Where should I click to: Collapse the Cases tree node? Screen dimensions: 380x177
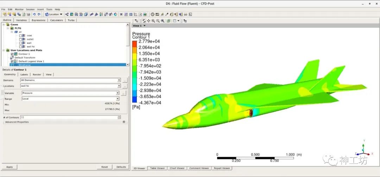pos(4,25)
